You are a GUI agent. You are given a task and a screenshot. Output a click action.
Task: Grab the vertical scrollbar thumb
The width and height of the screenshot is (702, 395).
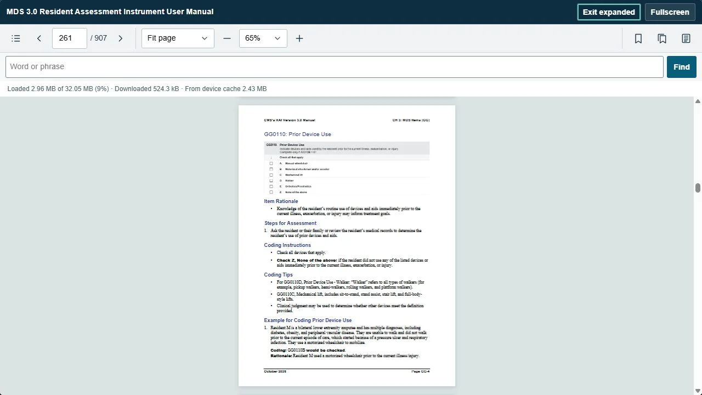pyautogui.click(x=698, y=188)
